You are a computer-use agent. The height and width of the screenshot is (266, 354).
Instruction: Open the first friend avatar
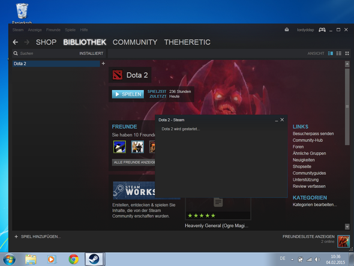[x=119, y=147]
